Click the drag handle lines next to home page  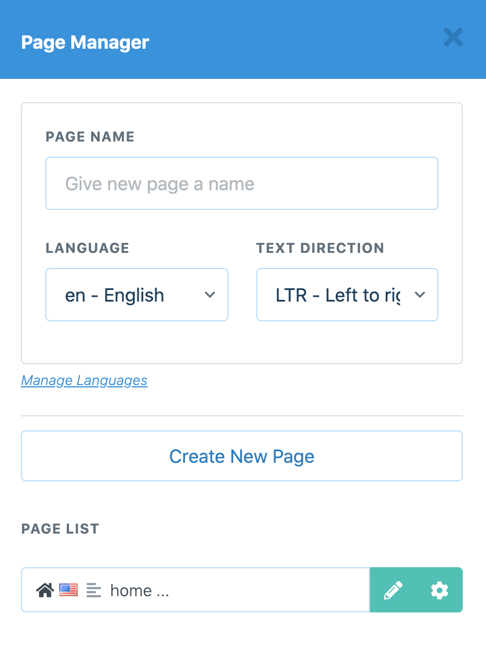tap(93, 590)
